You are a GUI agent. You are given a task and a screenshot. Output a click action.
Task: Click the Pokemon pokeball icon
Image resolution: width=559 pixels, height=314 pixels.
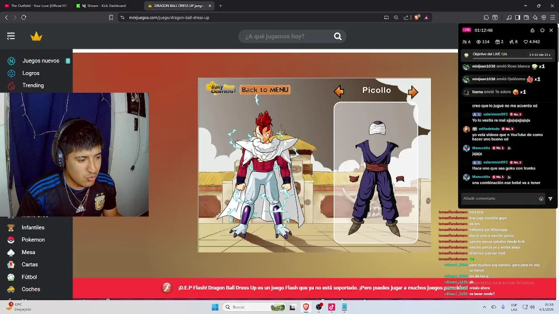11,240
